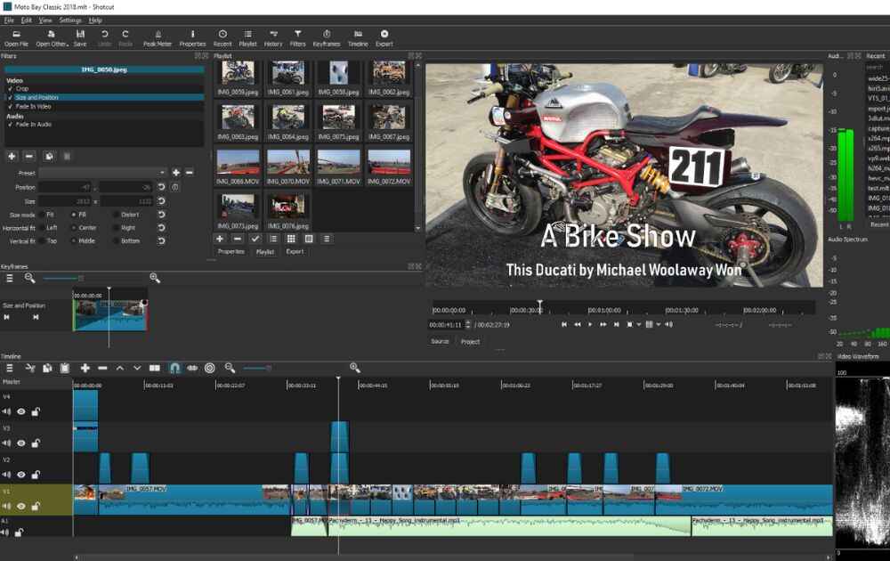The image size is (890, 561).
Task: Overwrite the clip with the timeline down-arrow icon
Action: coord(137,369)
